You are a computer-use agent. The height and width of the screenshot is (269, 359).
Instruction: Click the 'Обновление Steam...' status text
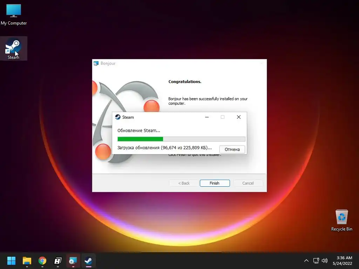click(x=139, y=131)
